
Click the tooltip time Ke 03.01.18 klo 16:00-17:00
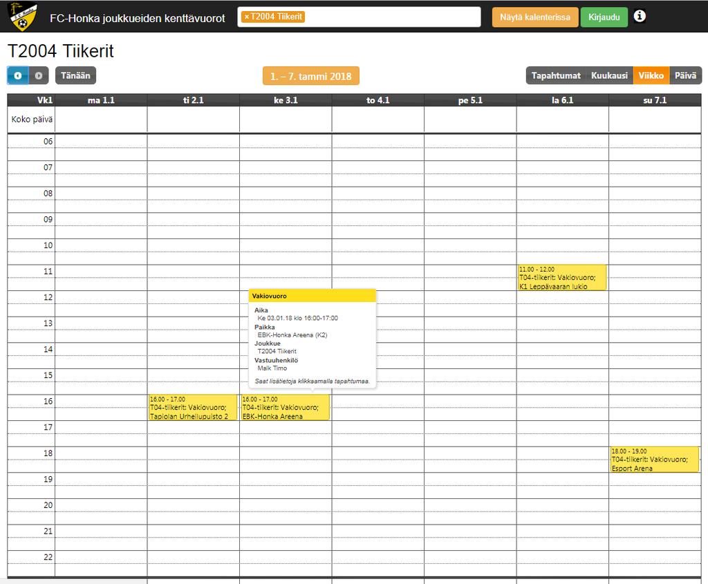click(297, 318)
